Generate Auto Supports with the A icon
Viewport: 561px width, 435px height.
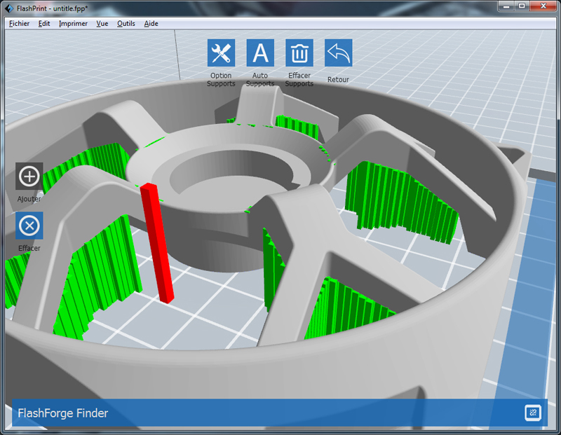coord(260,53)
